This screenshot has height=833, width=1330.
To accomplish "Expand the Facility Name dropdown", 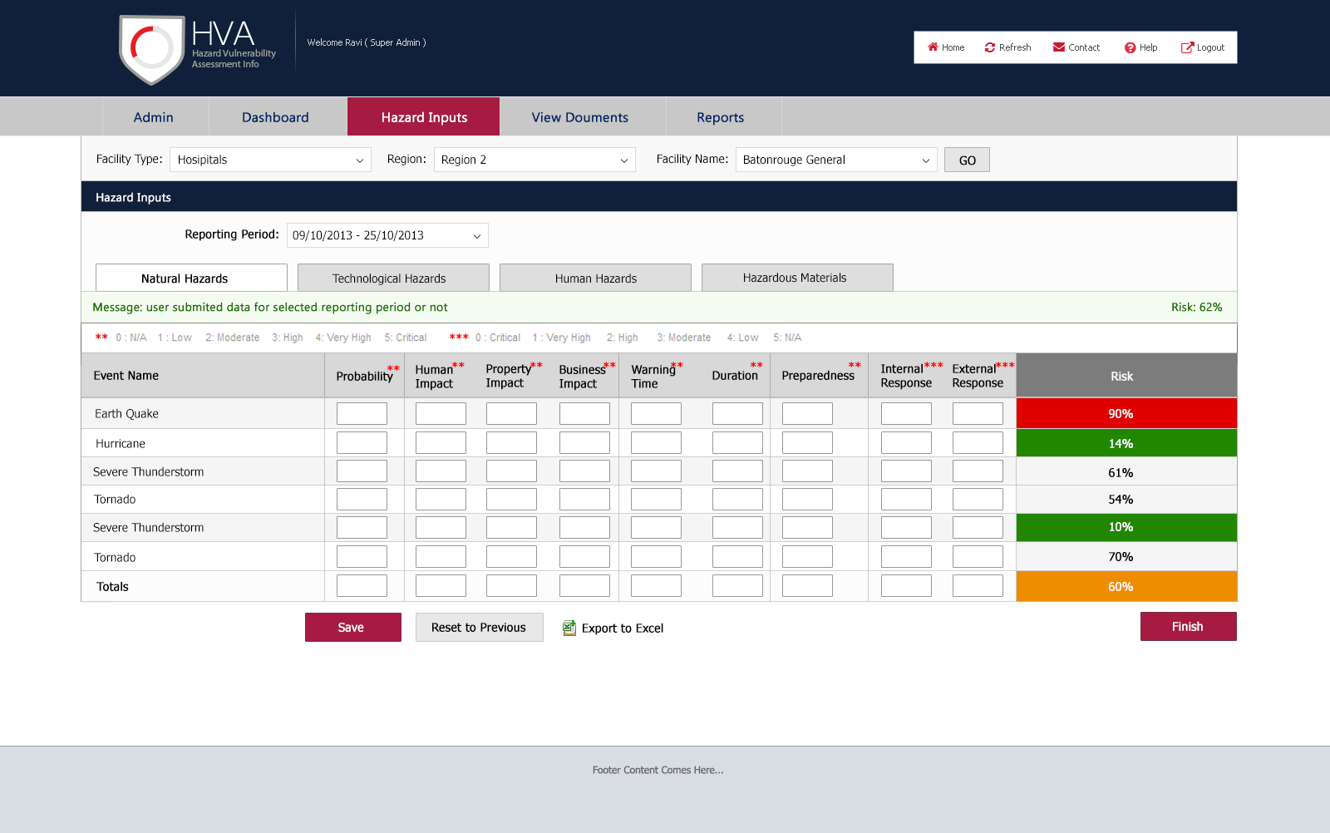I will (836, 160).
